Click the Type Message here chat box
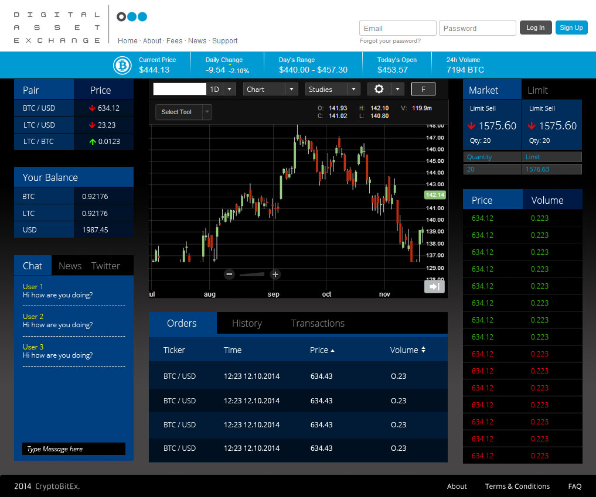 (74, 449)
